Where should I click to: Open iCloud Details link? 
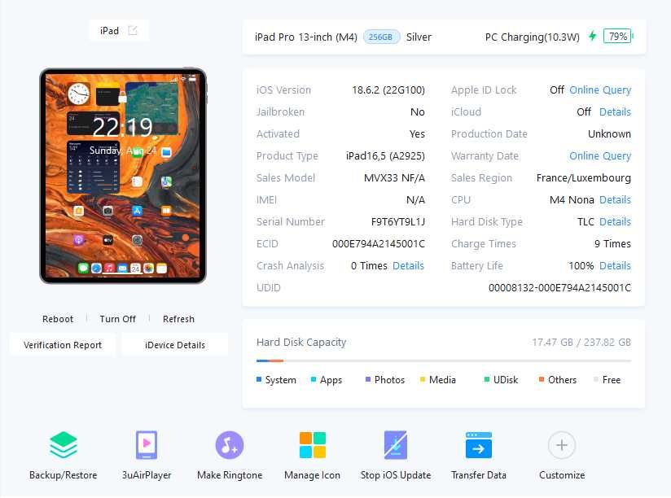(x=615, y=112)
